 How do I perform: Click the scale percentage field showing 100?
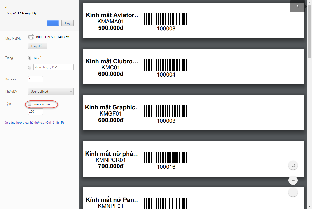pyautogui.click(x=35, y=111)
